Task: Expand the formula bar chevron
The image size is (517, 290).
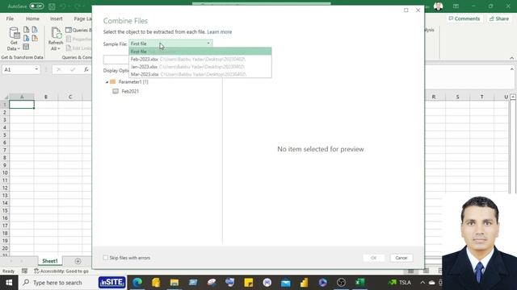Action: coord(511,69)
